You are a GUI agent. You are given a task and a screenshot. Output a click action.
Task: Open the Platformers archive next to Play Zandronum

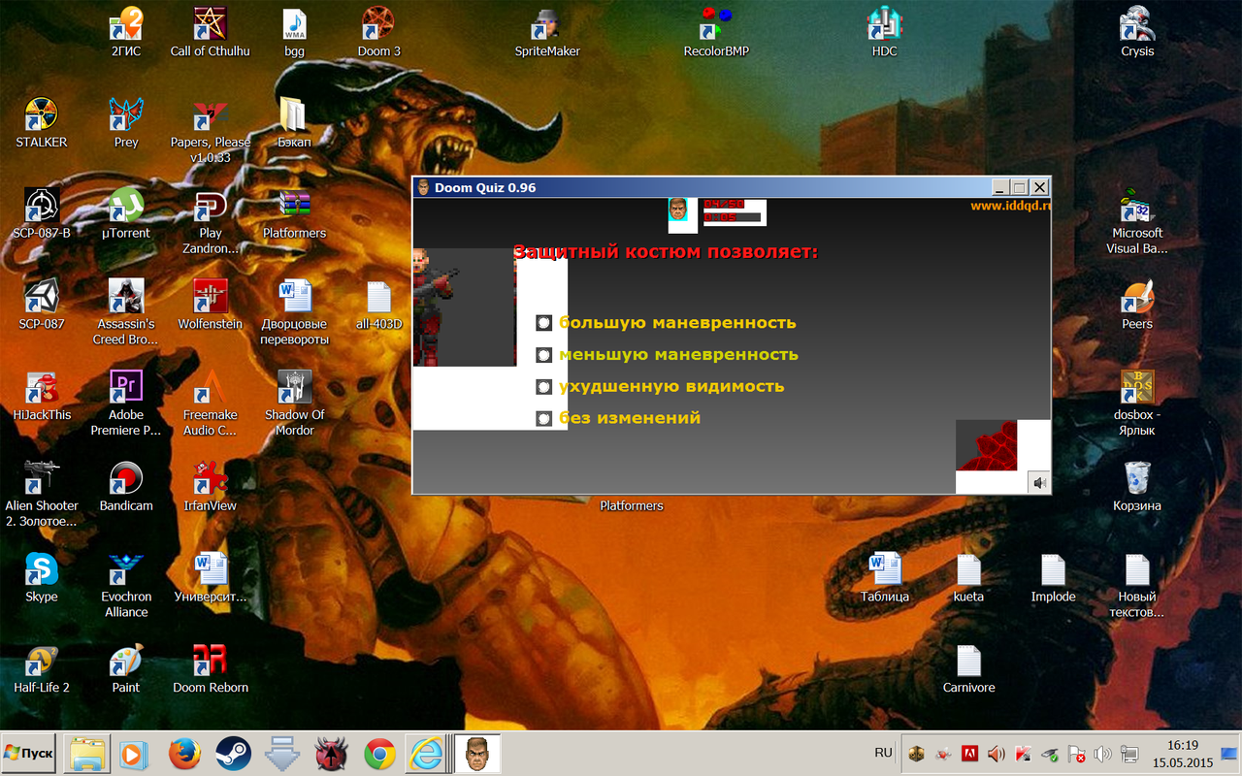pyautogui.click(x=294, y=214)
